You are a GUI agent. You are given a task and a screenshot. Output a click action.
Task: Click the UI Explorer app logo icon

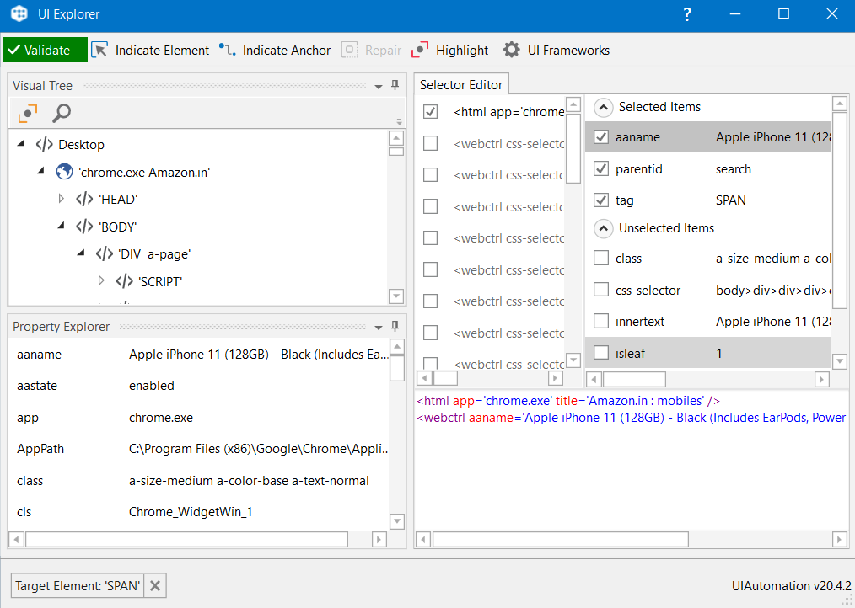pos(19,13)
